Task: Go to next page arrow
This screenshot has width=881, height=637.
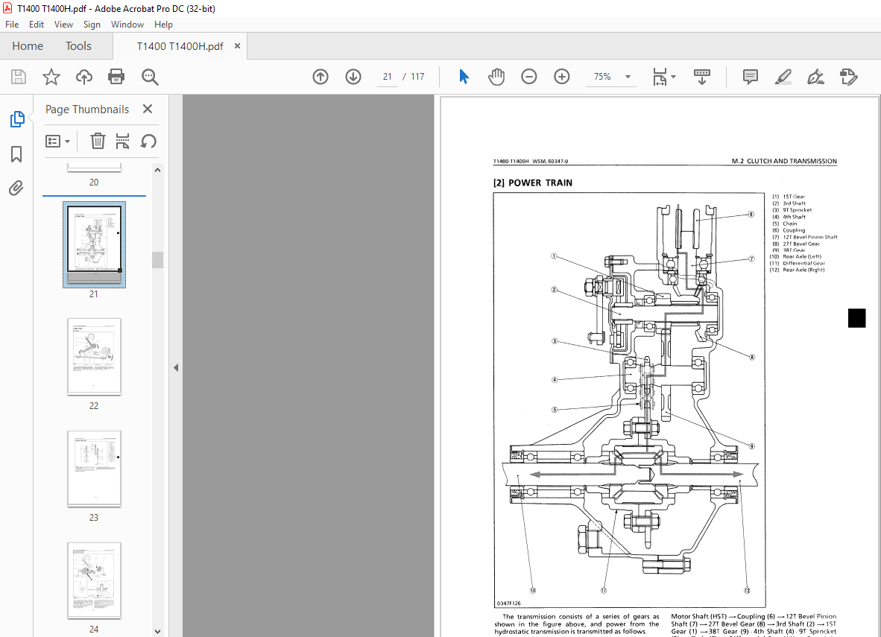Action: [353, 77]
